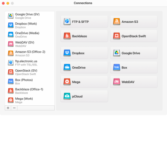Select the "Box (Photos)" entry text
The image size is (167, 142).
[24, 80]
